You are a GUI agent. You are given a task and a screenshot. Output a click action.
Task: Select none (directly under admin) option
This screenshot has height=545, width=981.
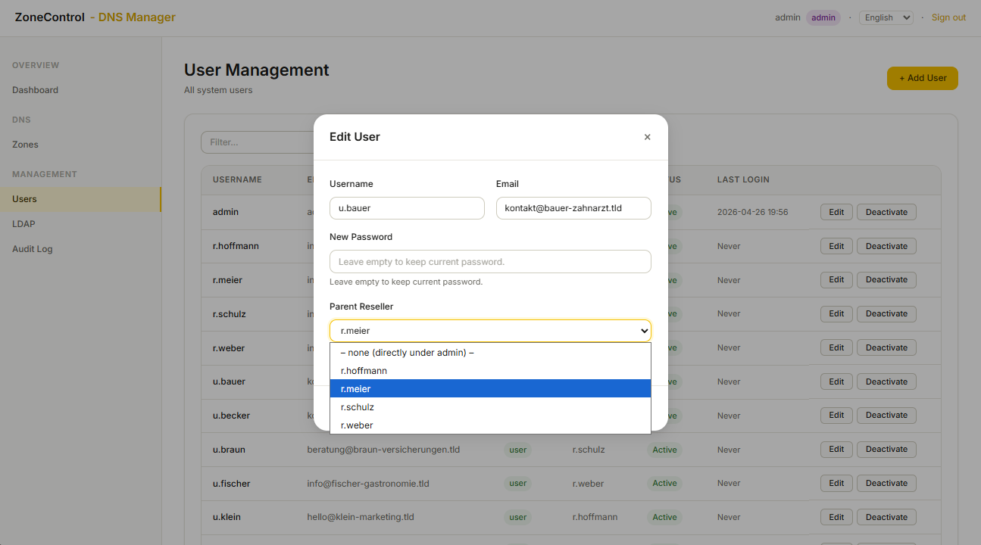[490, 353]
